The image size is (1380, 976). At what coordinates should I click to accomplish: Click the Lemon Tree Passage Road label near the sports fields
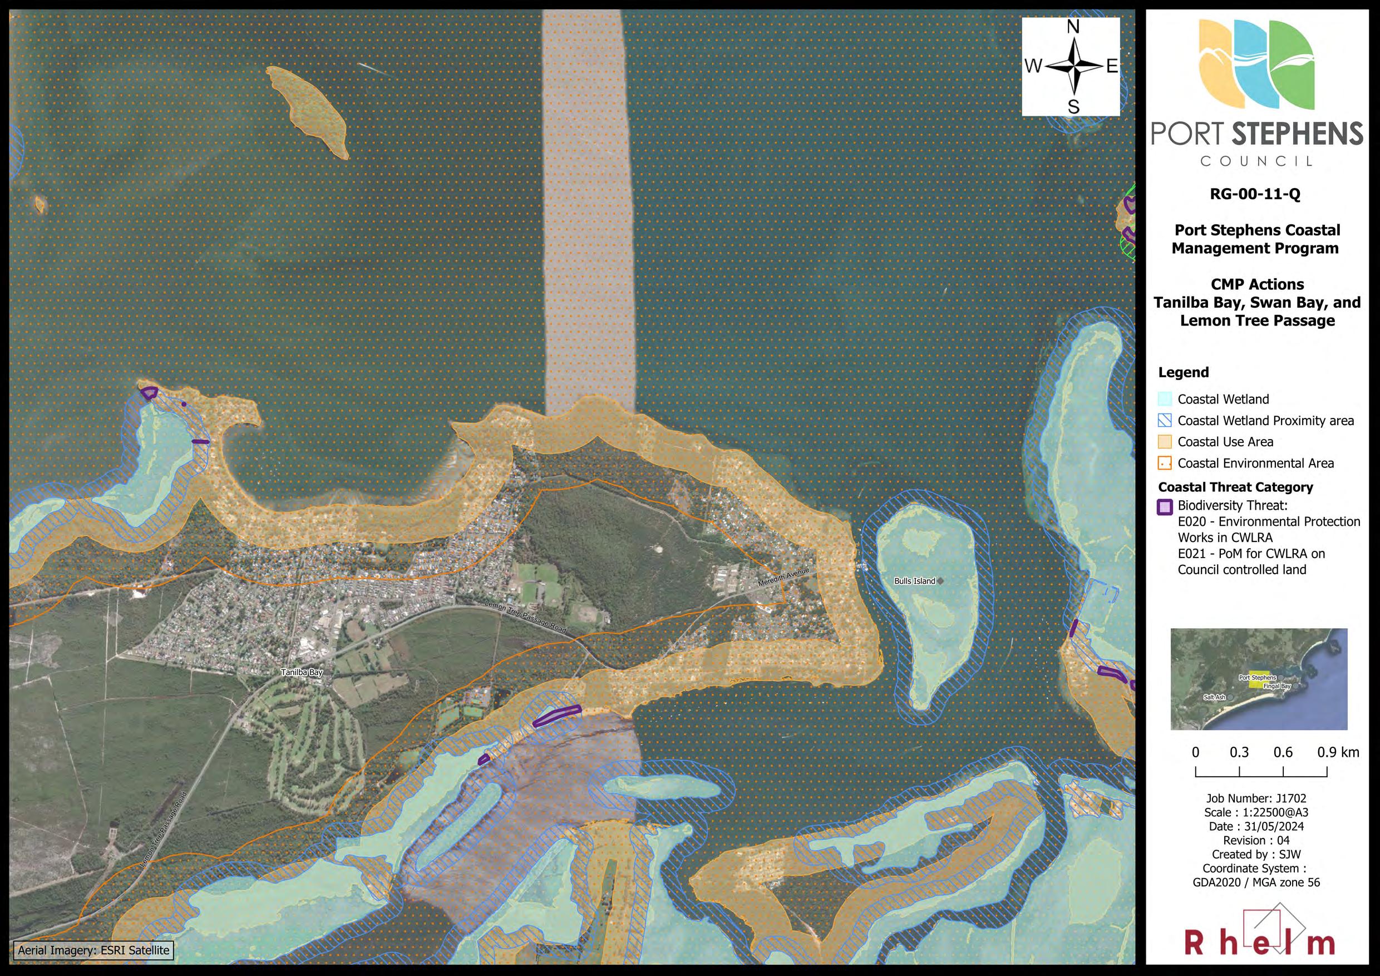[526, 616]
